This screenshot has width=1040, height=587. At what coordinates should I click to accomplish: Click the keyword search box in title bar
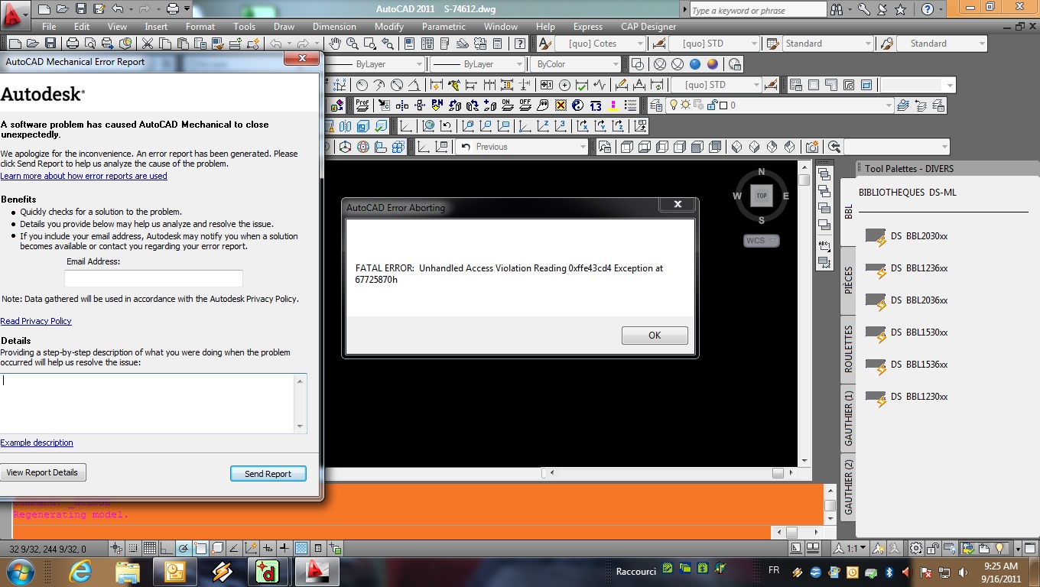[757, 10]
